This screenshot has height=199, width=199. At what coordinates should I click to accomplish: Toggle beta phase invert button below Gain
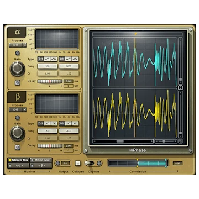(x=18, y=147)
